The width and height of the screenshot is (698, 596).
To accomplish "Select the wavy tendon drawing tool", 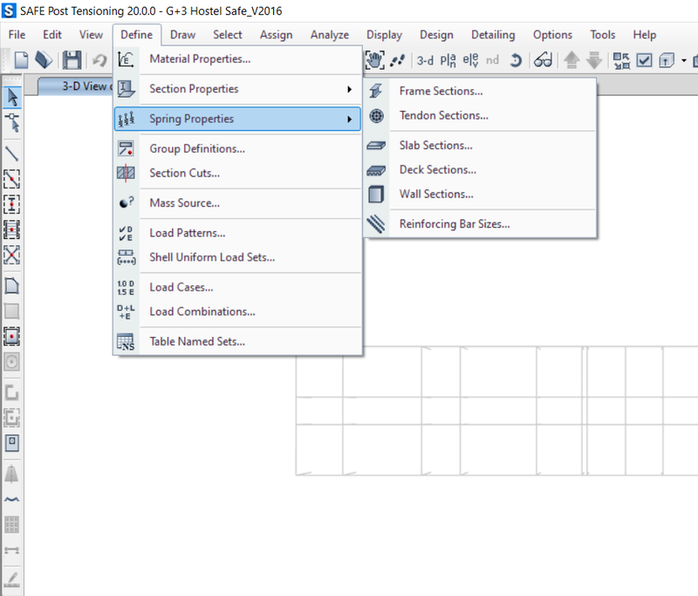I will [12, 499].
